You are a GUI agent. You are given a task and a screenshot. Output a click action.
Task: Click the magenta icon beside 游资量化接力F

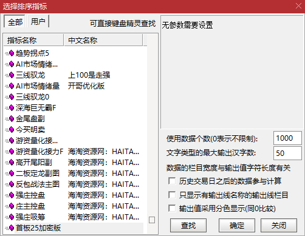click(x=12, y=152)
